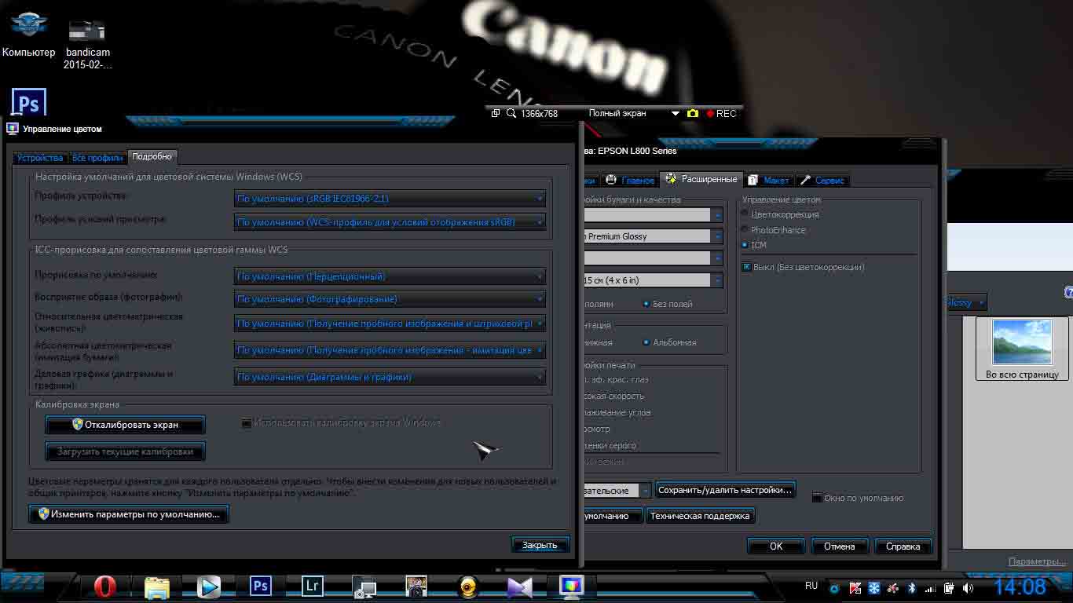Click the clock showing 14:08
This screenshot has width=1073, height=603.
(x=1020, y=587)
